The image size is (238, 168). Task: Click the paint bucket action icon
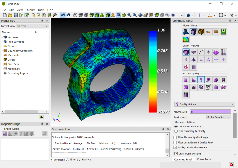tap(208, 87)
